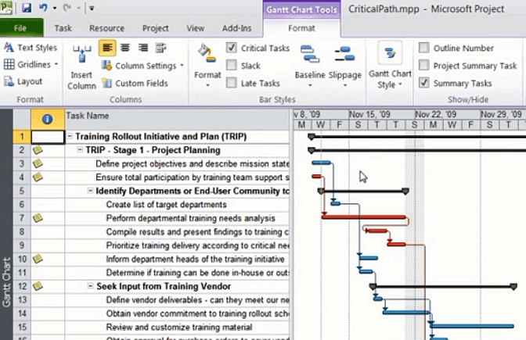Toggle the Project Summary Task checkbox
This screenshot has height=340, width=526.
(423, 66)
